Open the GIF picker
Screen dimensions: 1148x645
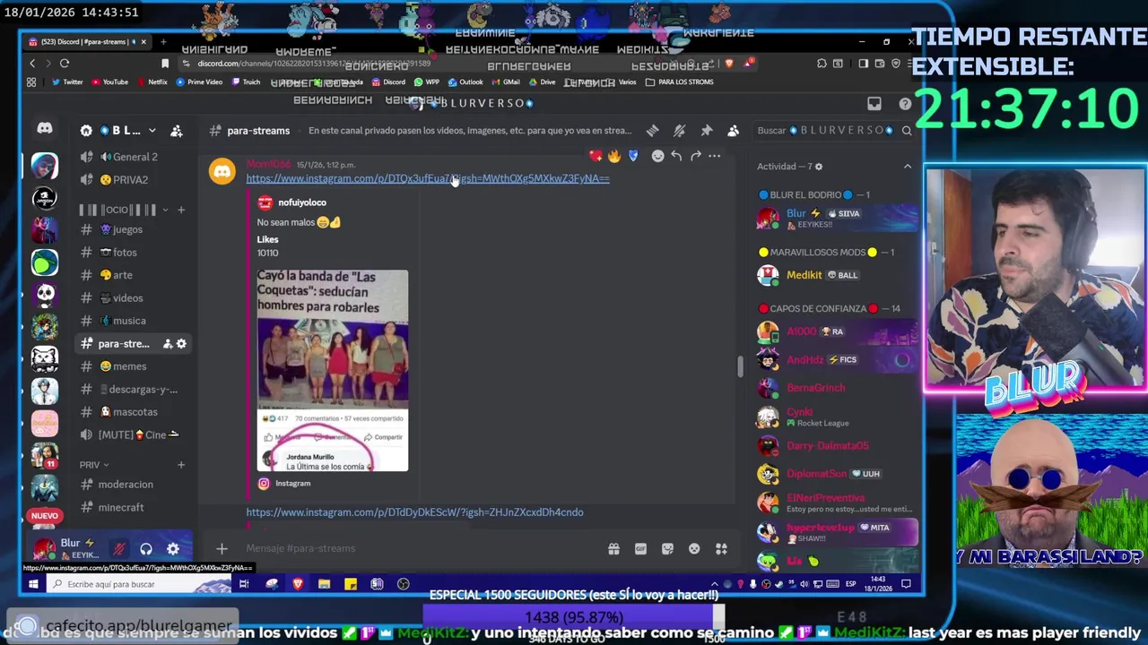(640, 548)
